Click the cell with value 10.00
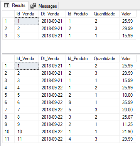Viewport: 140px width, 146px height. tap(128, 95)
